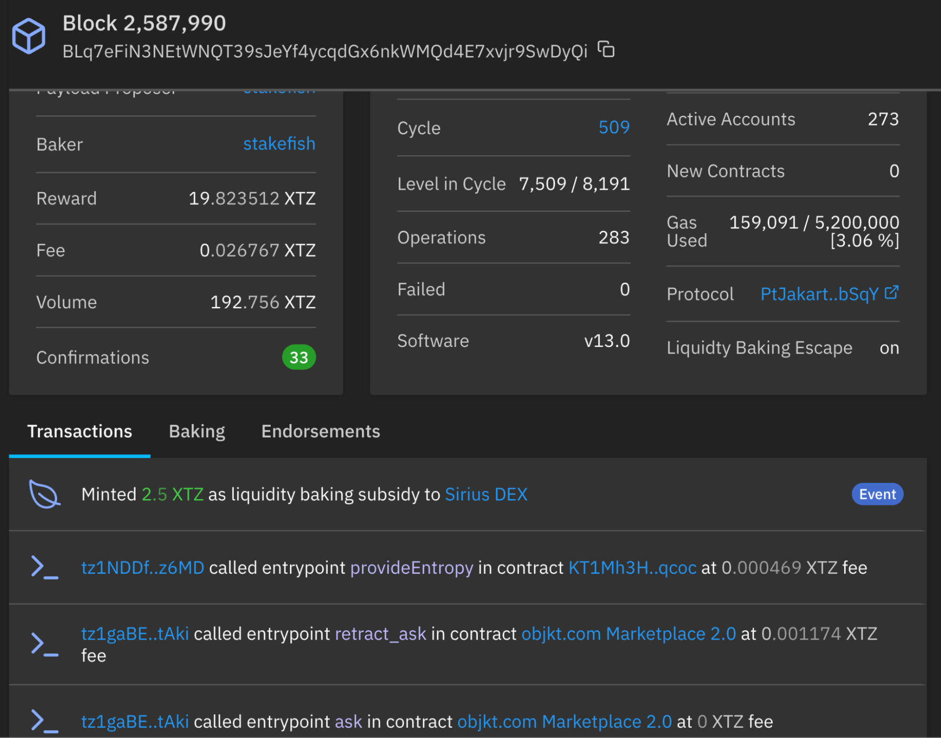Viewport: 941px width, 738px height.
Task: Open stakefish baker profile link
Action: (279, 144)
